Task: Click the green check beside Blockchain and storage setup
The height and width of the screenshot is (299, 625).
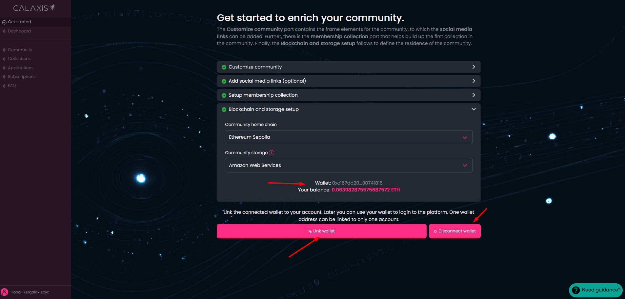Action: point(224,110)
